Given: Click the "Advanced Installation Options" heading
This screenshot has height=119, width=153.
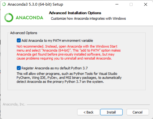Looking at the screenshot, I should point(75,13).
